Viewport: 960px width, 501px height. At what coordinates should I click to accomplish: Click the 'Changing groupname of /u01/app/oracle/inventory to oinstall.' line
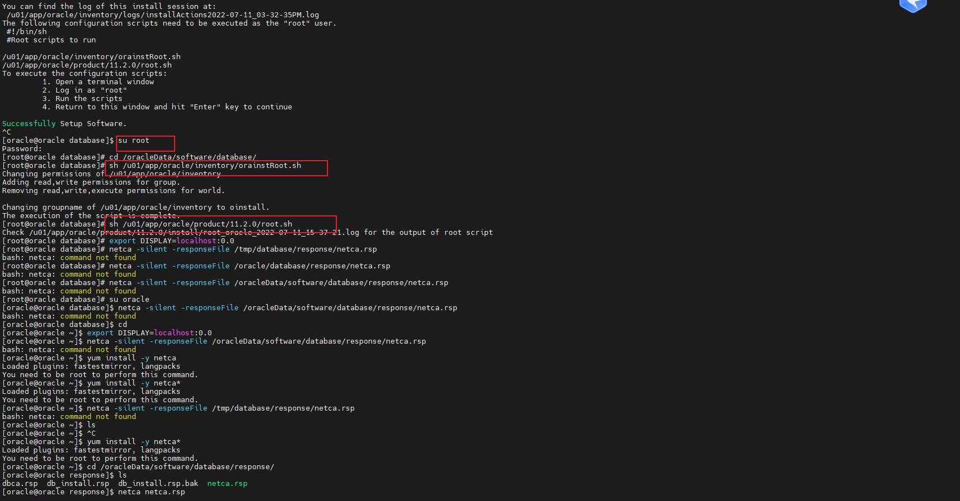[x=136, y=208]
